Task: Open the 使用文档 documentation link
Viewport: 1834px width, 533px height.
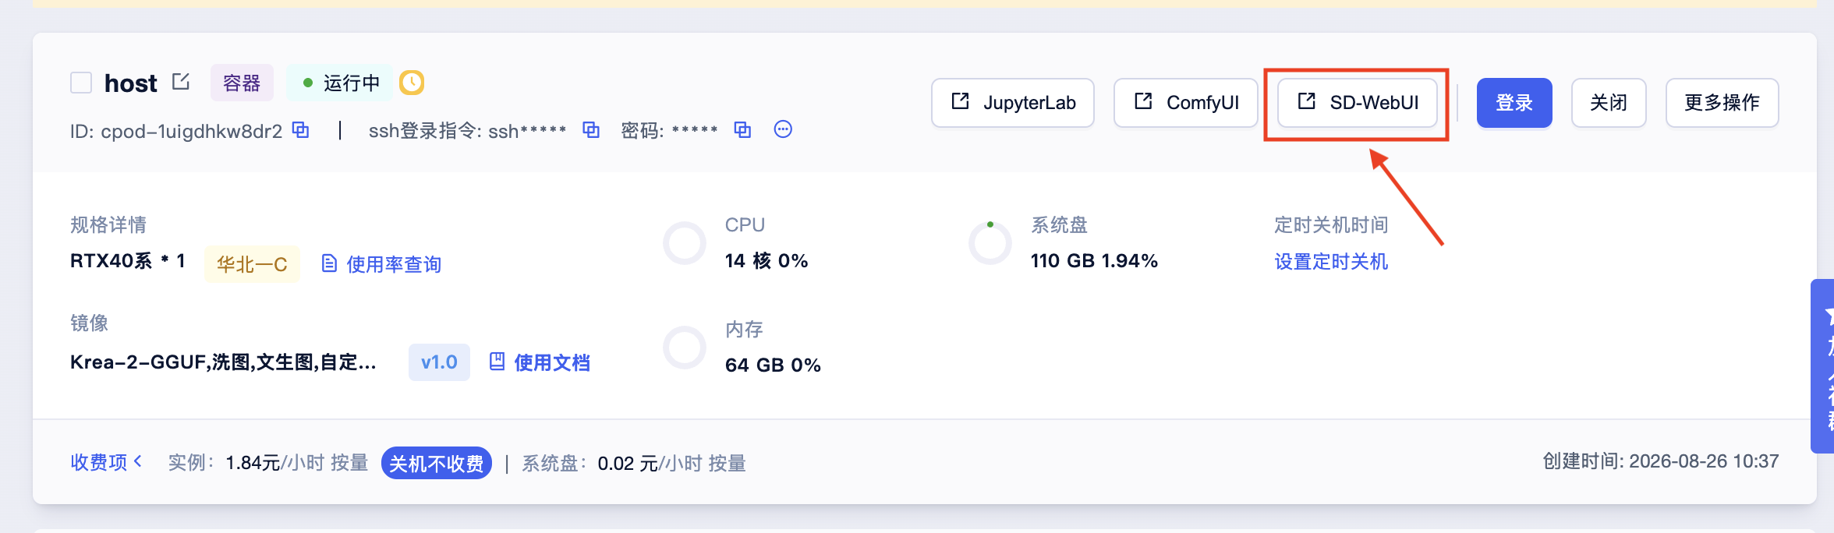Action: (x=540, y=362)
